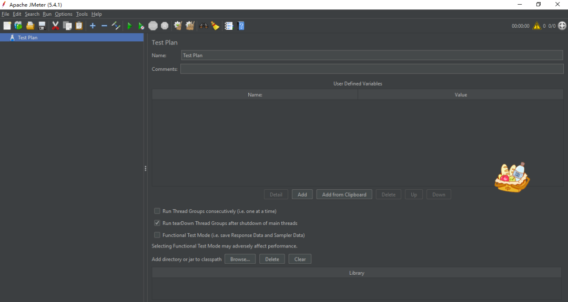
Task: Start the test with green play icon
Action: pyautogui.click(x=130, y=26)
